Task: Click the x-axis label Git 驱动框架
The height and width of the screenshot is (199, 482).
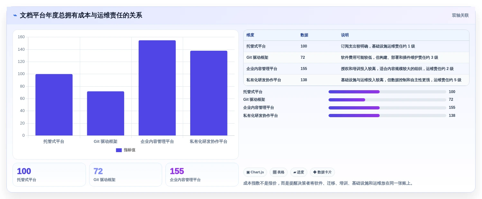Action: [106, 142]
